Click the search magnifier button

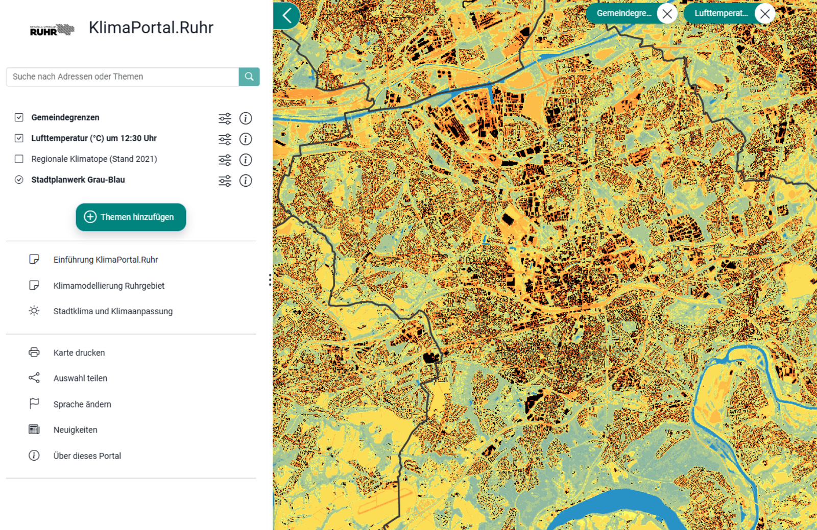pyautogui.click(x=249, y=77)
